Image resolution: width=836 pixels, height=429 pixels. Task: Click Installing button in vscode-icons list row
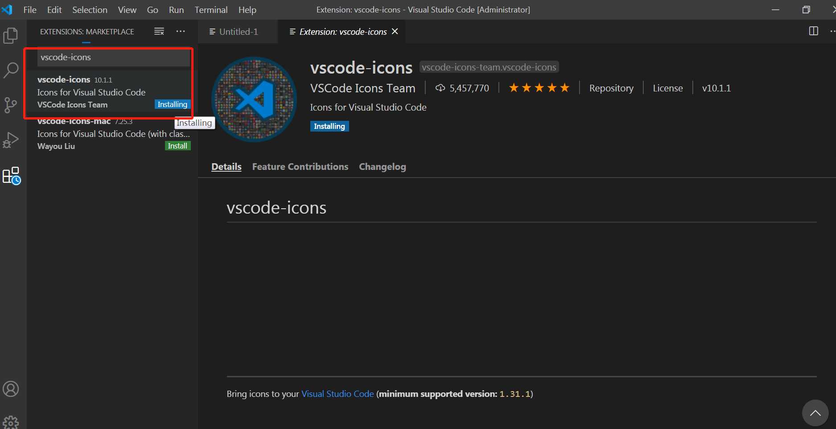(173, 104)
